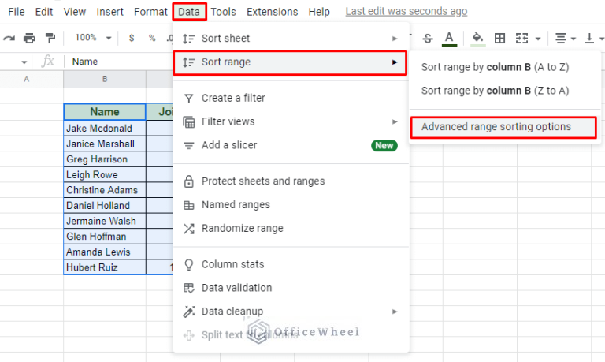Open the vertical align icon
This screenshot has height=362, width=605.
coord(589,38)
